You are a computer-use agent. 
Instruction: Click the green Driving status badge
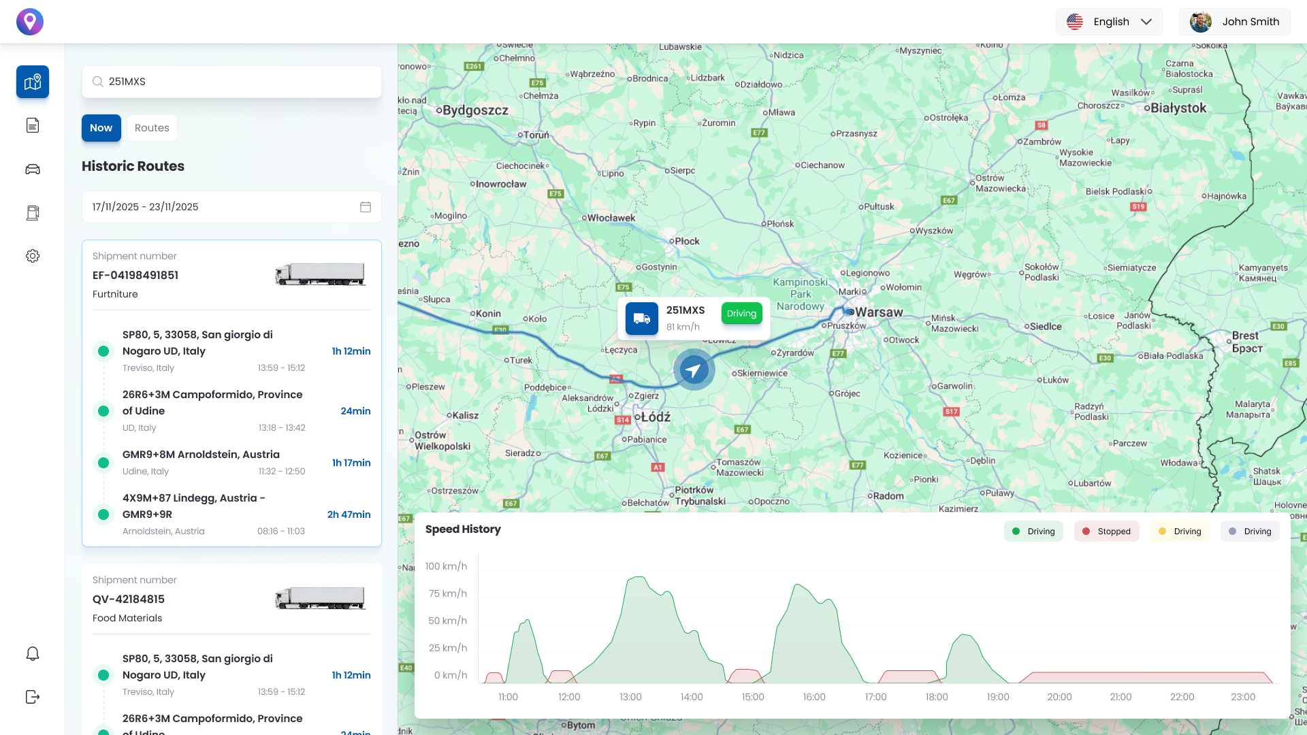pyautogui.click(x=741, y=314)
